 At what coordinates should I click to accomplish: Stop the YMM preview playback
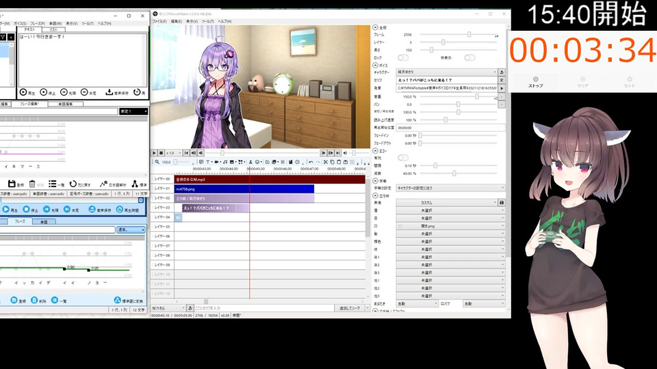point(162,153)
